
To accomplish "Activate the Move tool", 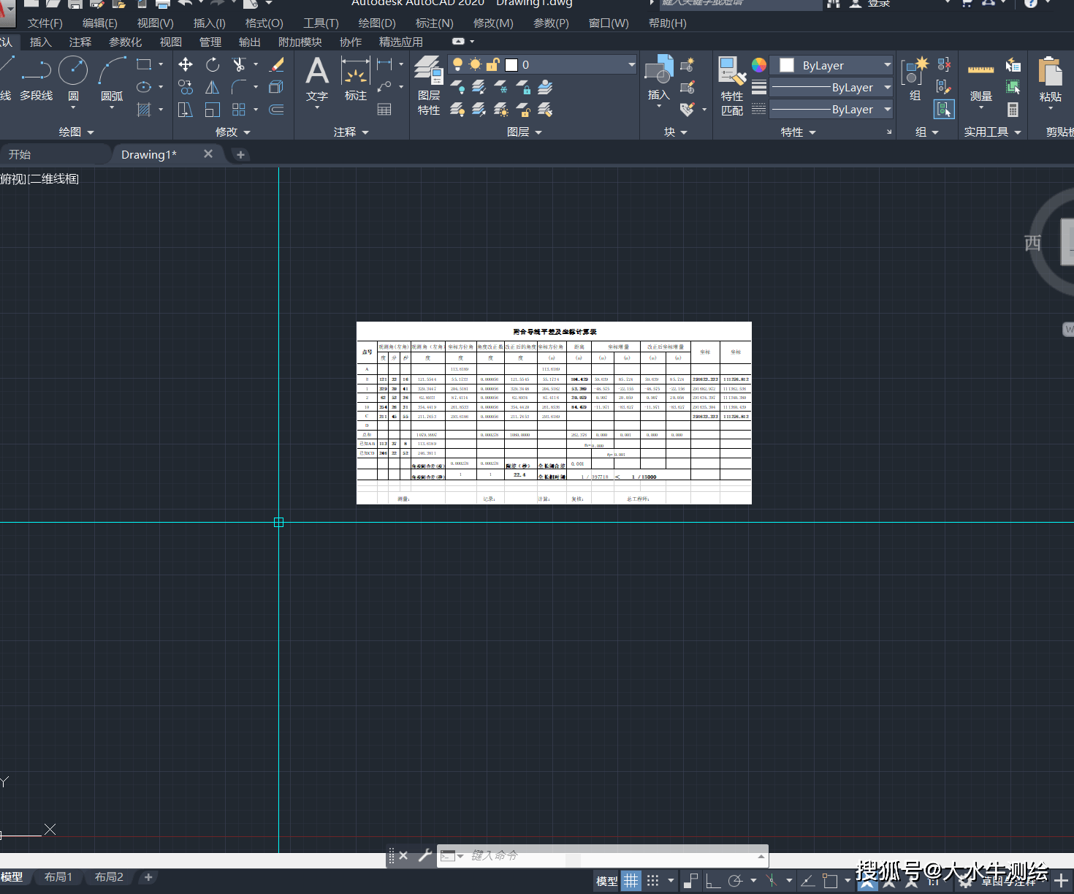I will click(186, 64).
